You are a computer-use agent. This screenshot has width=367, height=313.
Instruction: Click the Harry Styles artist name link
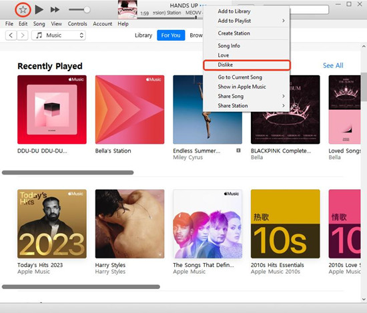pyautogui.click(x=110, y=272)
